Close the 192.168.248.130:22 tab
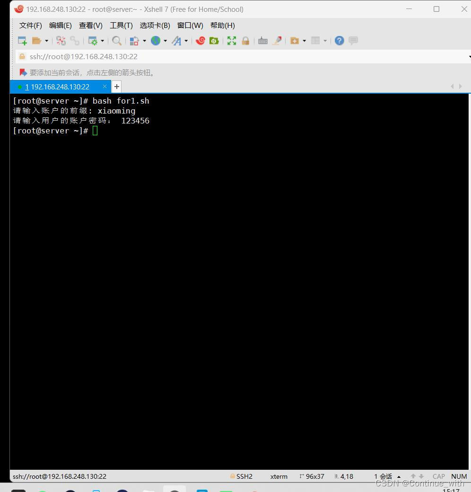 click(x=105, y=86)
